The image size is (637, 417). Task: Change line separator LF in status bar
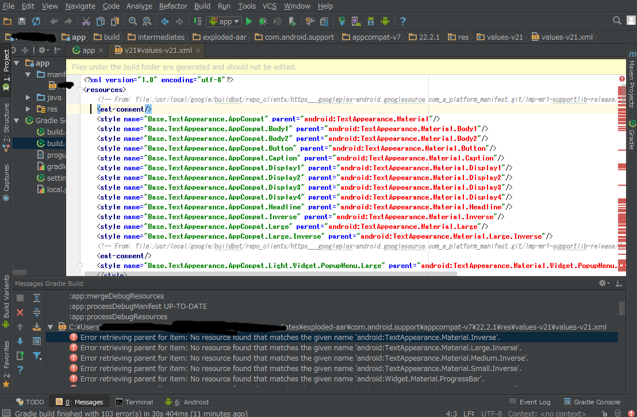[x=469, y=414]
